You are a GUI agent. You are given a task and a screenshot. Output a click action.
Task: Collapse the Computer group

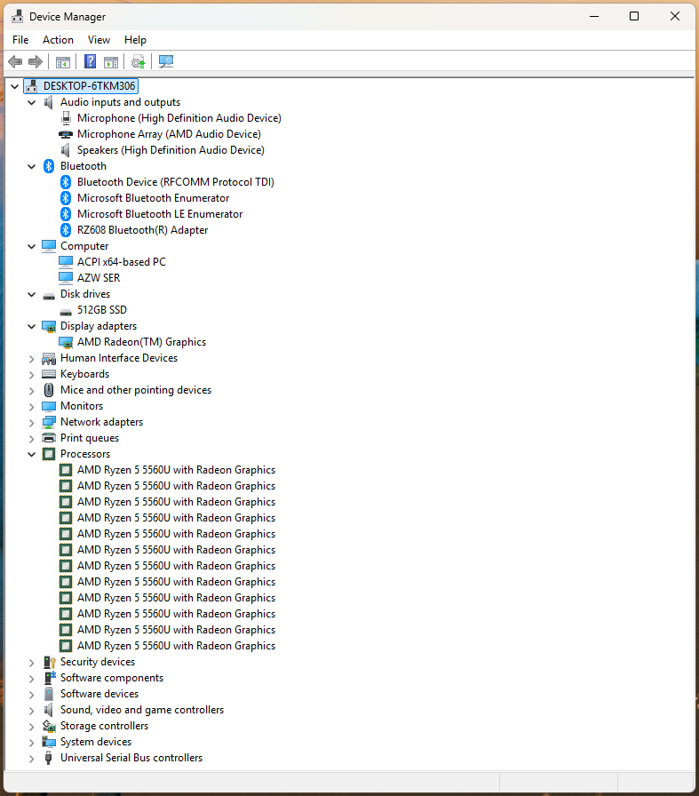pyautogui.click(x=31, y=246)
